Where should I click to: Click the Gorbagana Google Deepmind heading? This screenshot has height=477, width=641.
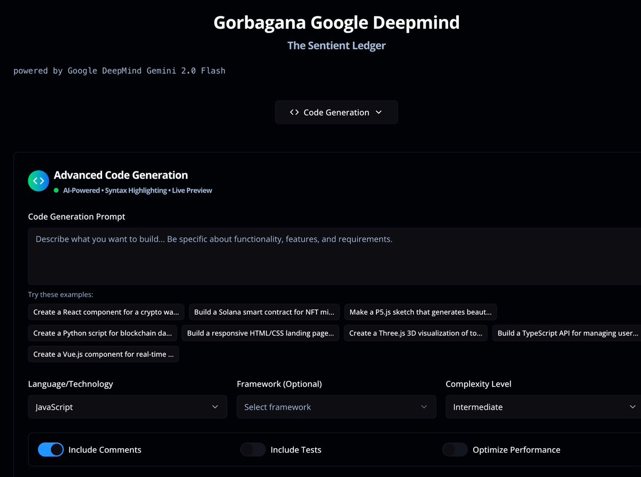pos(337,22)
